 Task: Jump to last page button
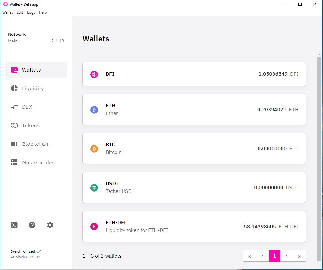coord(300,256)
